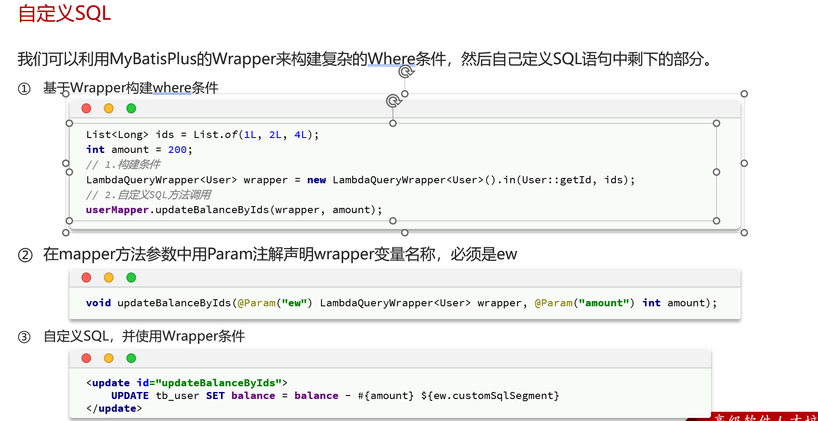
Task: Click the line "userMapper.updateBalanceByIds(wrapper, amount);"
Action: (234, 210)
